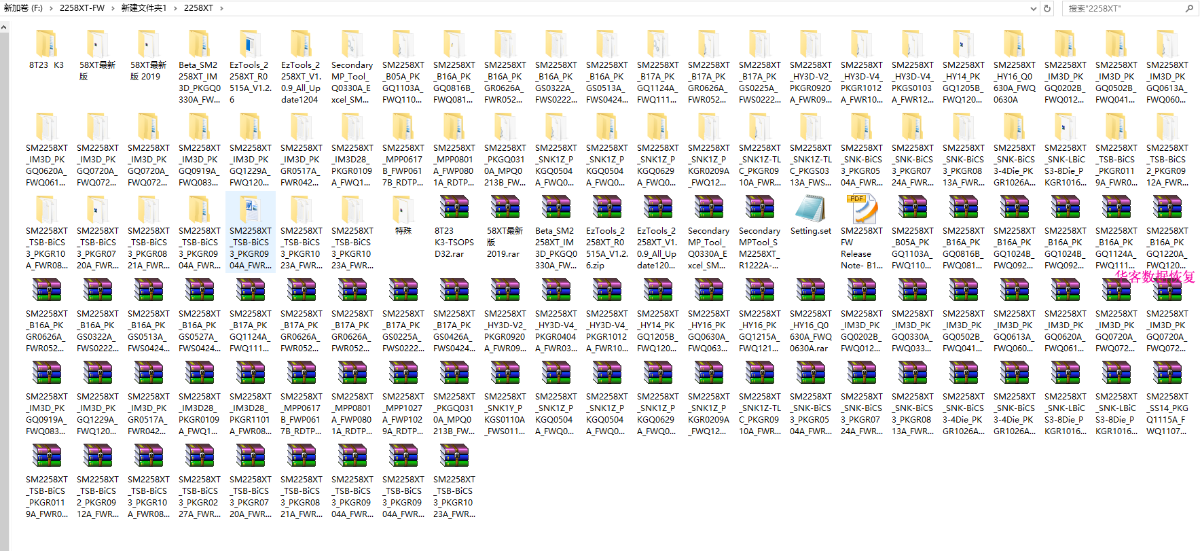1200x551 pixels.
Task: Go to the 新建文件夹1 breadcrumb
Action: tap(144, 8)
